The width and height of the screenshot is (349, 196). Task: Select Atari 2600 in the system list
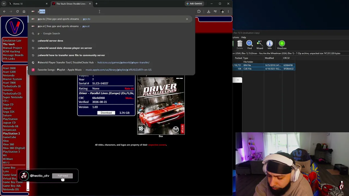[x=9, y=68]
